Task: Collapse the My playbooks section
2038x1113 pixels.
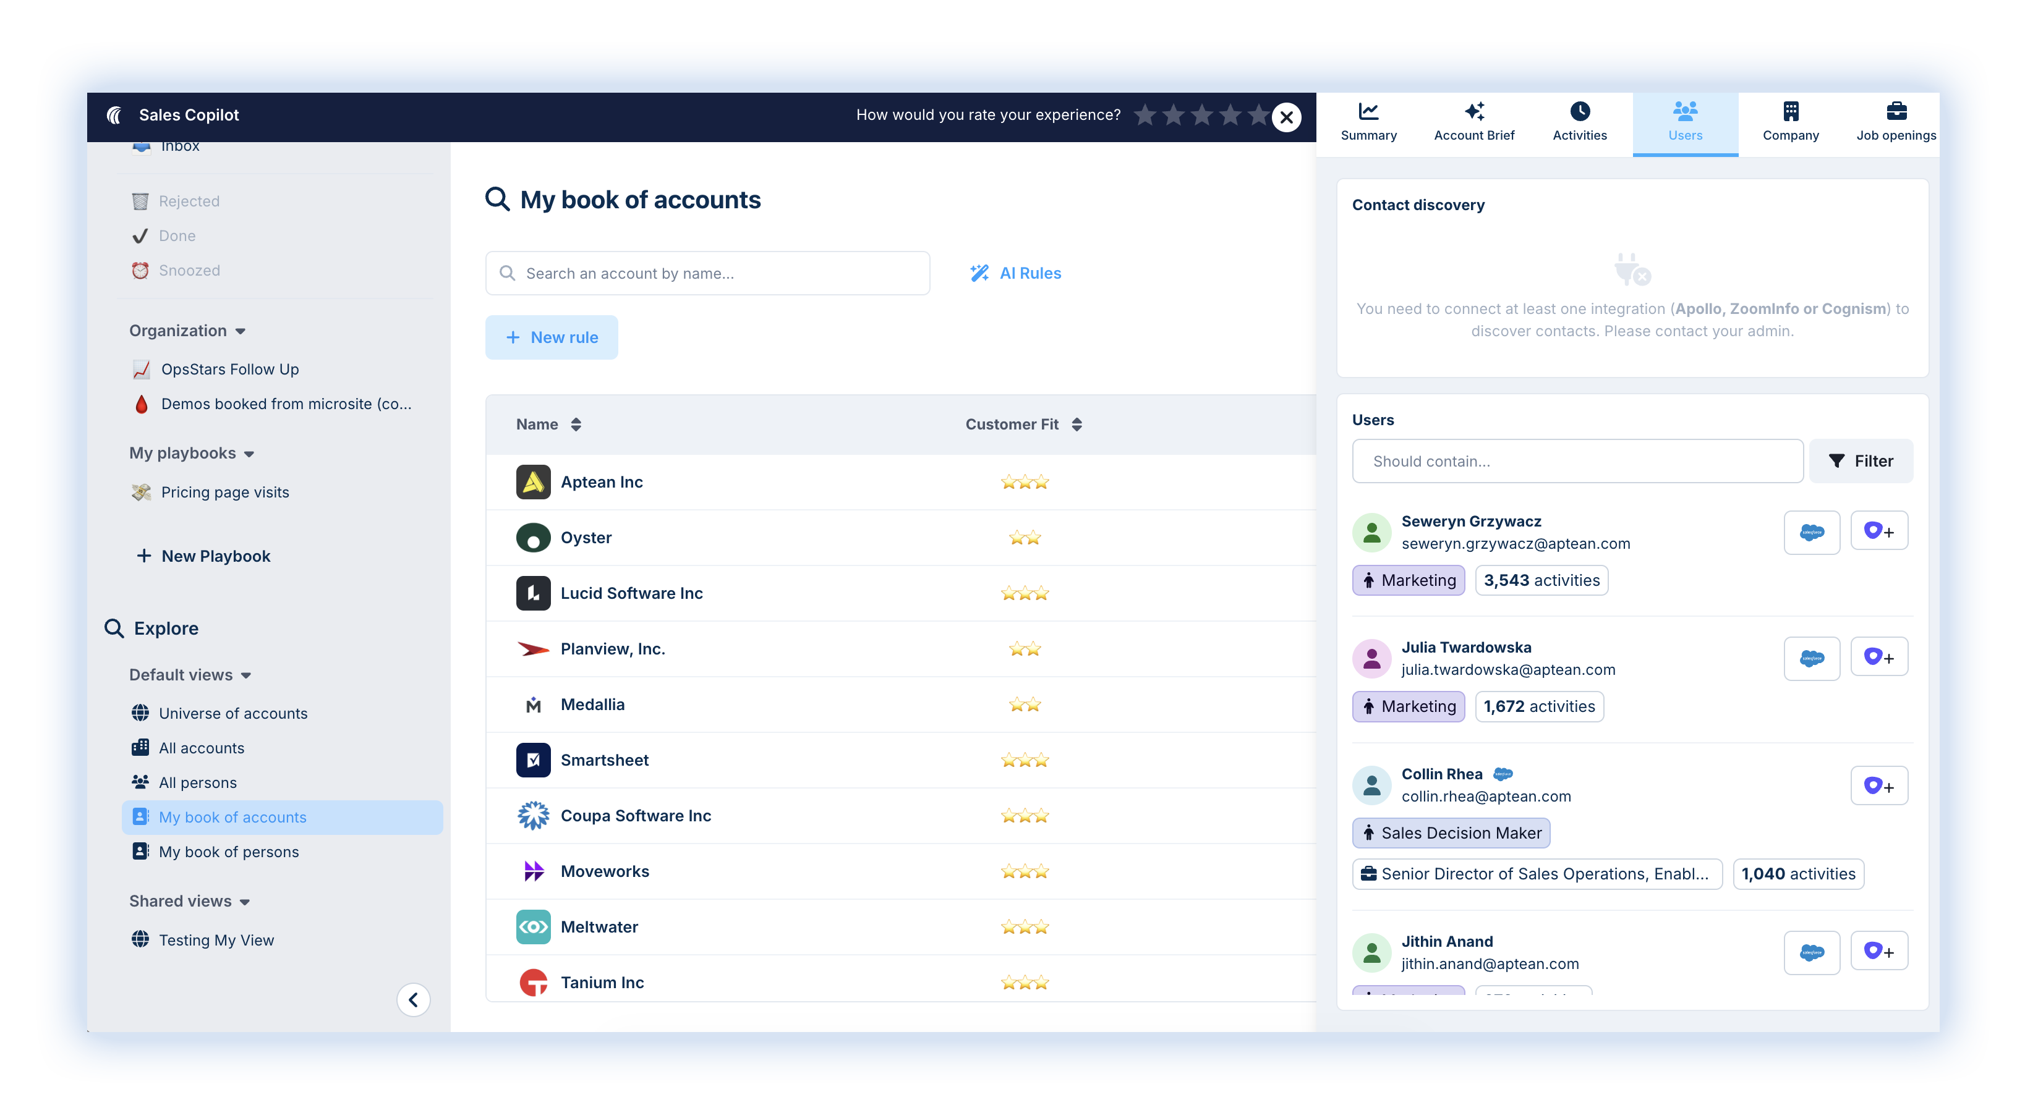Action: pos(249,454)
